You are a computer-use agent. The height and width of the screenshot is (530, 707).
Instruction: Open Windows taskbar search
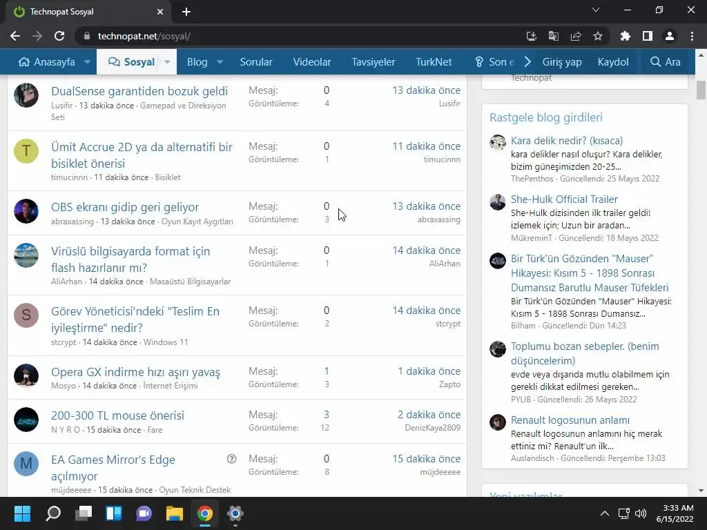pos(52,513)
